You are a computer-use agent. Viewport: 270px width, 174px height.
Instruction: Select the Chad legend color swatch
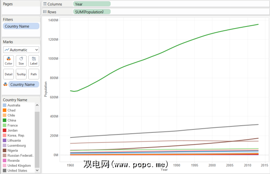tap(5, 110)
